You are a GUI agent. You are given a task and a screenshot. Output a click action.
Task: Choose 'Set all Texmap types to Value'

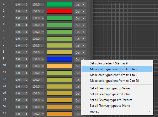coord(110,88)
